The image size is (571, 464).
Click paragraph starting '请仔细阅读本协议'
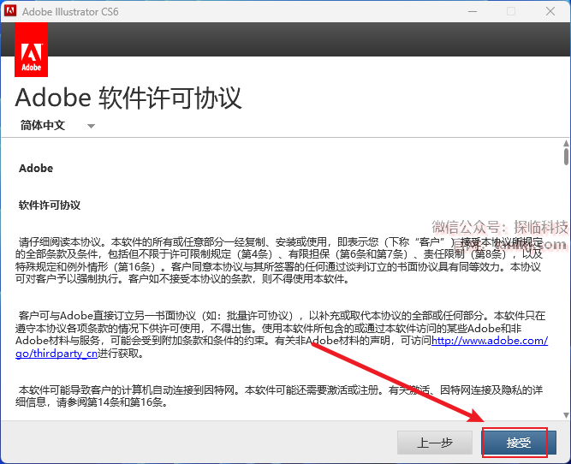coord(279,260)
